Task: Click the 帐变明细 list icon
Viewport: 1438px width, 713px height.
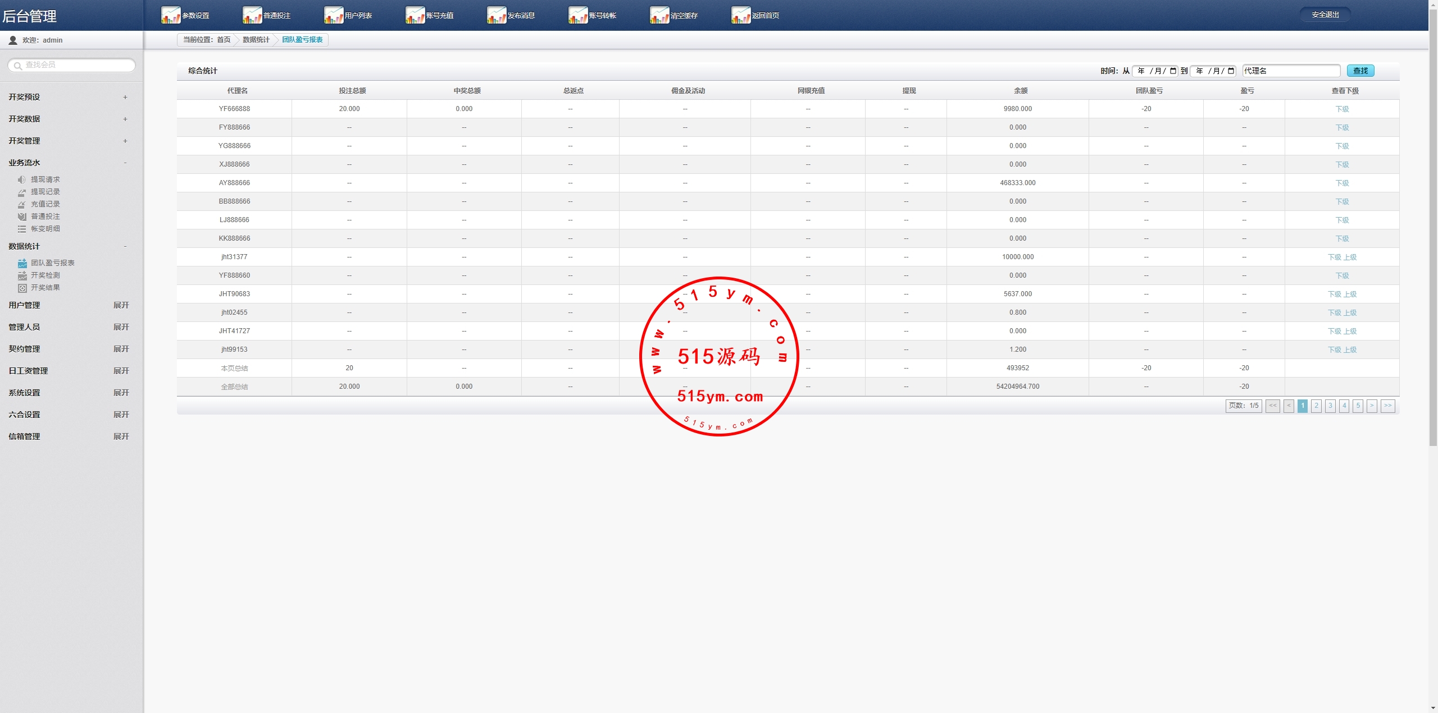Action: (x=22, y=229)
